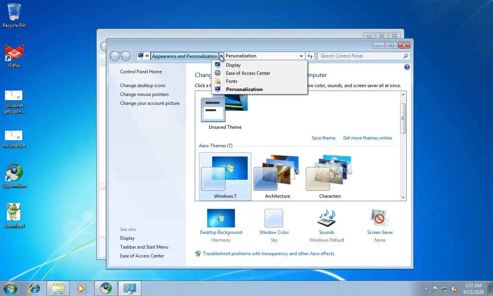Screen dimensions: 493x296
Task: Click the volume tray icon
Action: 454,289
